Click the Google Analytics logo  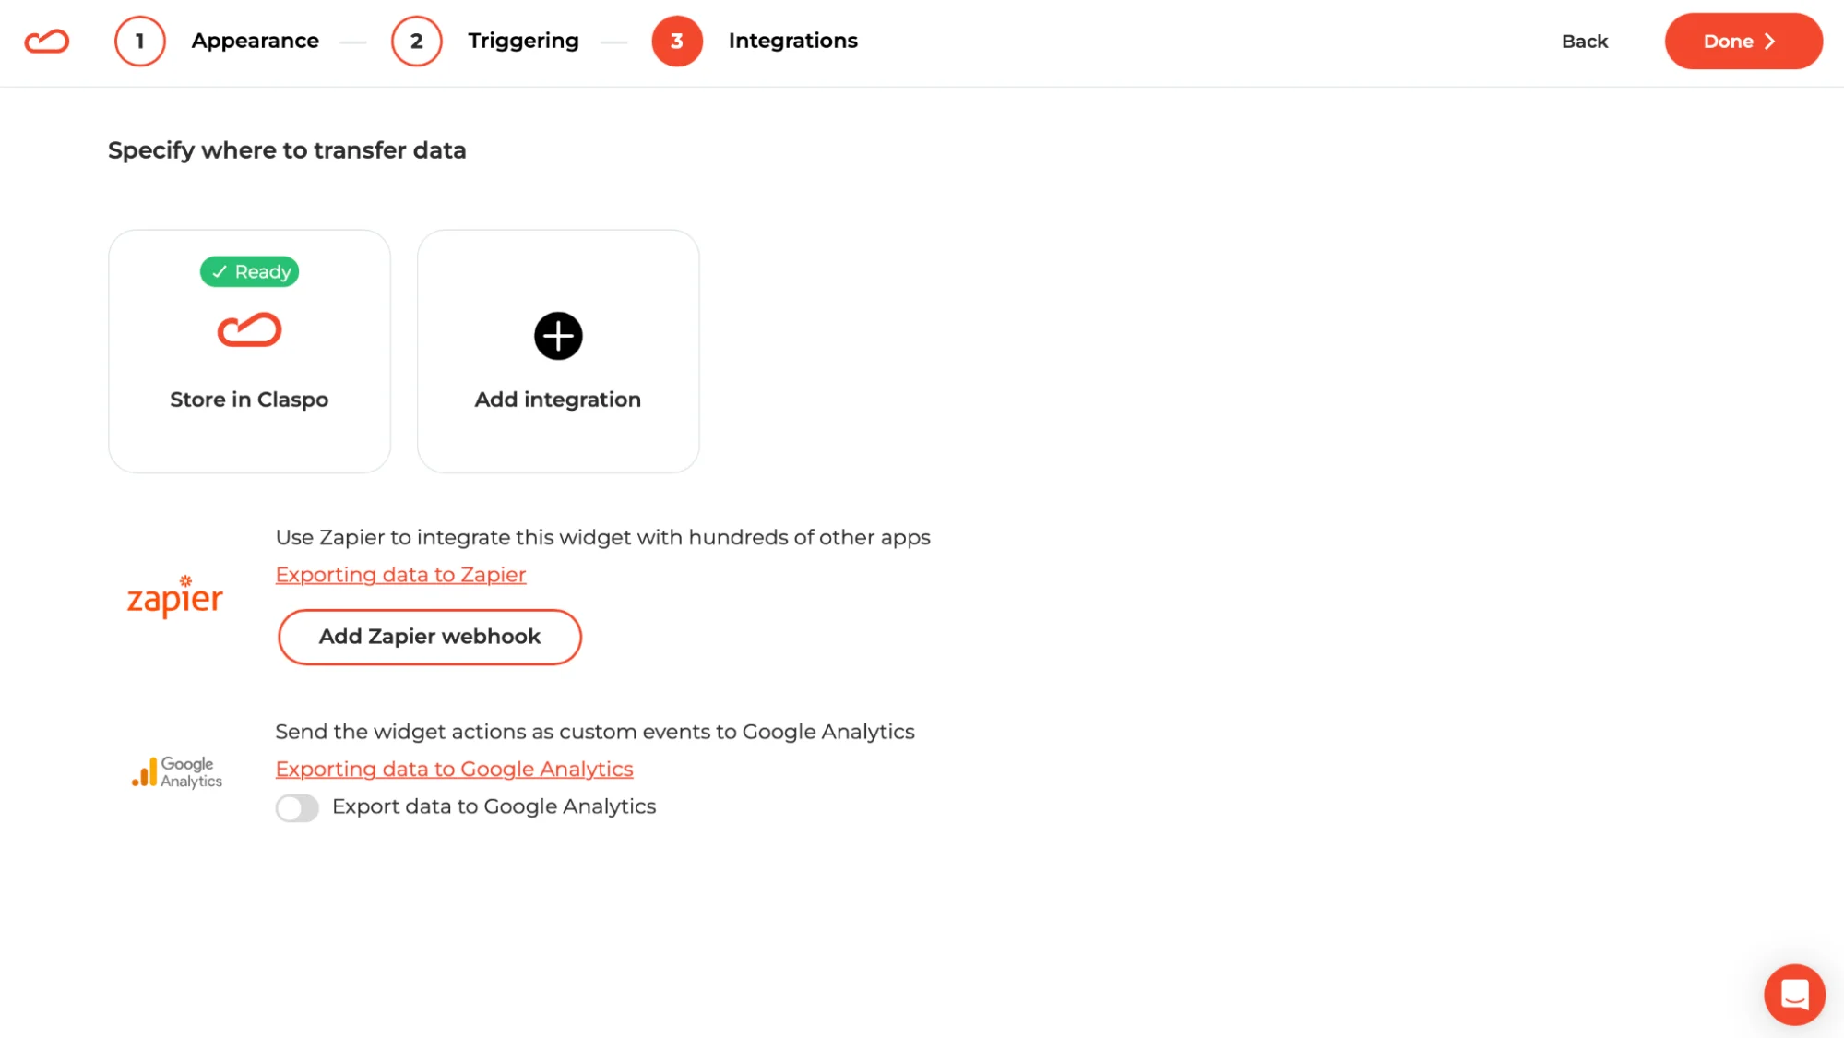177,772
